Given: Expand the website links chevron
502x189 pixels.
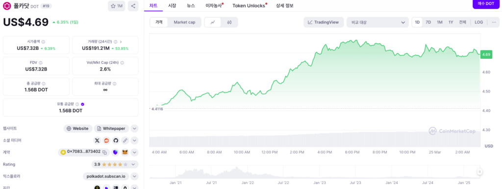Looking at the screenshot, I should pos(135,129).
